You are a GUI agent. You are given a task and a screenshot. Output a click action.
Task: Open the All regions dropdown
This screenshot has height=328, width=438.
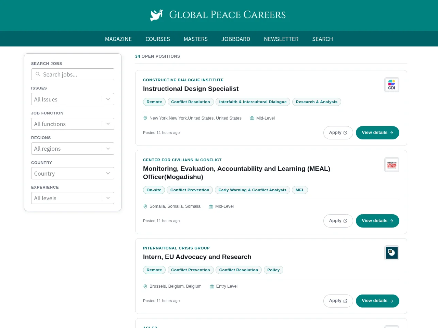pyautogui.click(x=73, y=149)
